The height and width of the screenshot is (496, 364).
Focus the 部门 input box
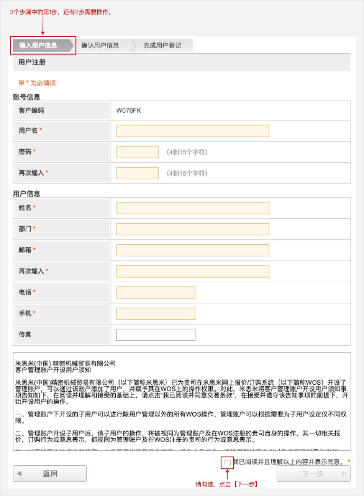192,229
